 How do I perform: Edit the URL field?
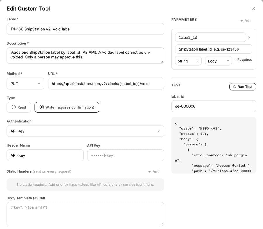[x=106, y=84]
